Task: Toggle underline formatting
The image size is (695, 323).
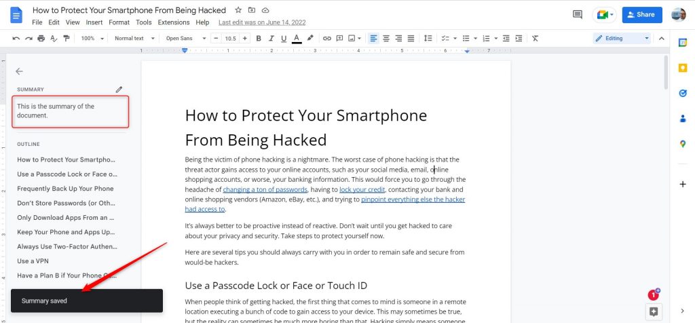Action: (x=284, y=39)
